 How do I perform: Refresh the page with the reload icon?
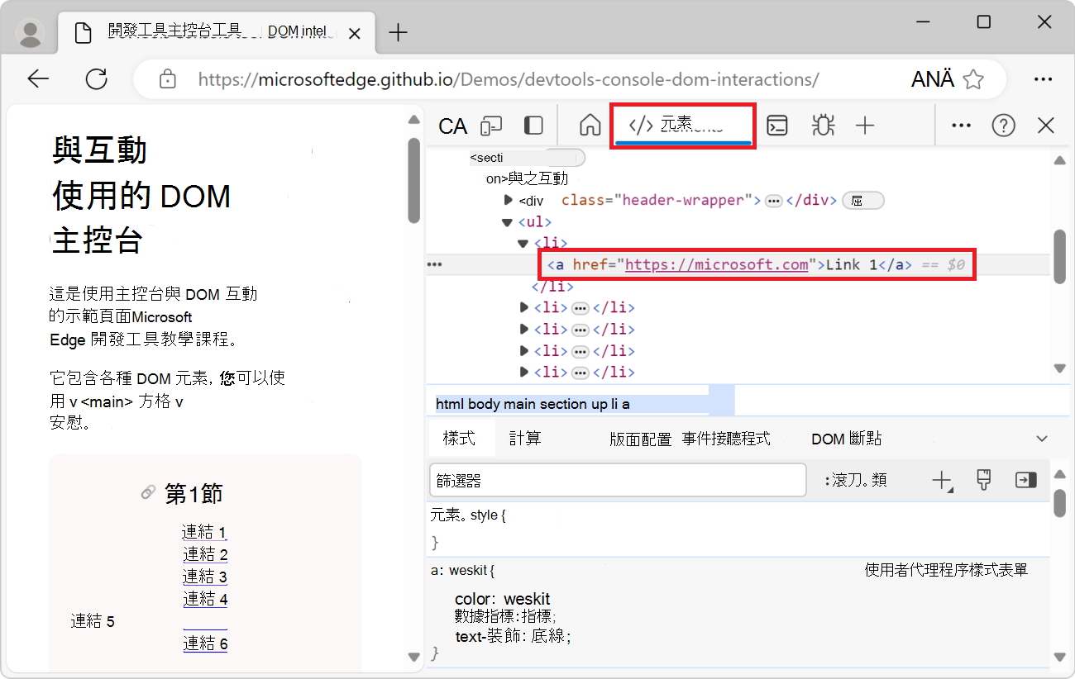[x=97, y=78]
